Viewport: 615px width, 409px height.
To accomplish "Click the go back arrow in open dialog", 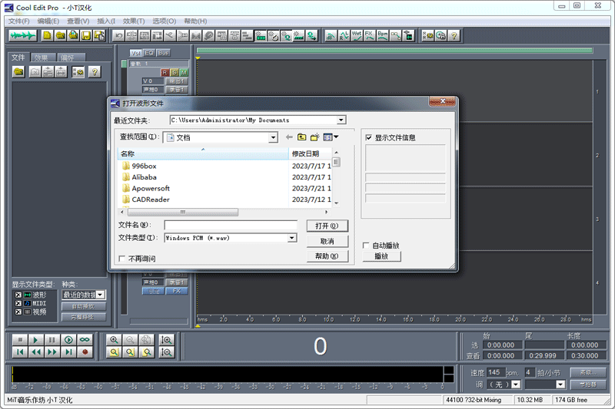I will (289, 137).
